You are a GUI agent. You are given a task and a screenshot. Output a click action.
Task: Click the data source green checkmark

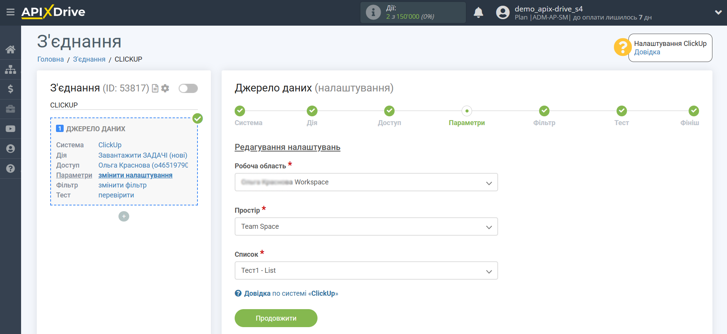pos(197,119)
